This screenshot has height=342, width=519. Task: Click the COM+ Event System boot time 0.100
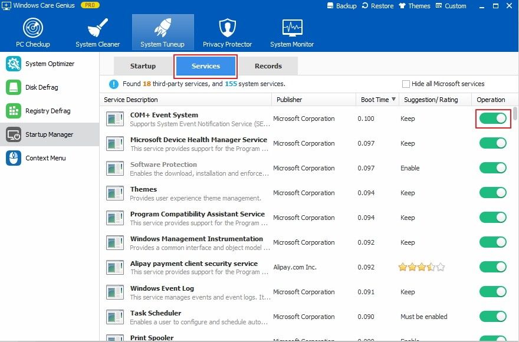click(366, 119)
